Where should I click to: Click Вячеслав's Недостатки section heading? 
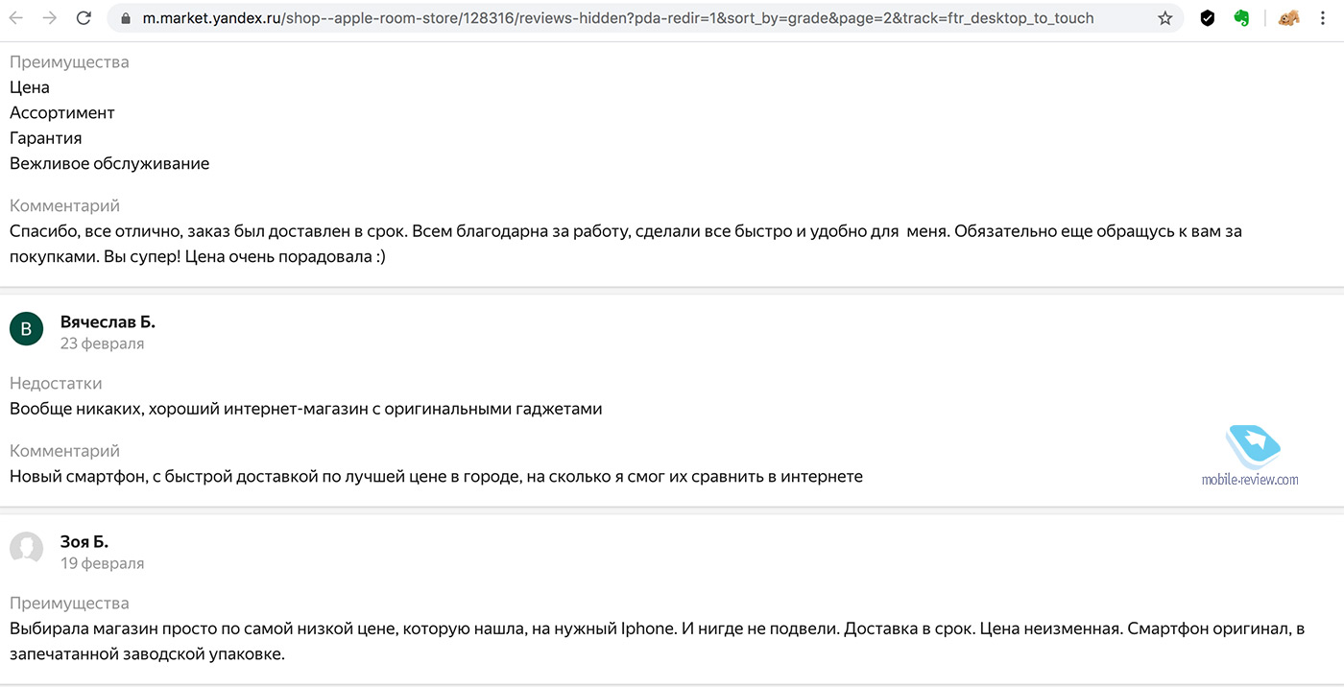pos(56,383)
